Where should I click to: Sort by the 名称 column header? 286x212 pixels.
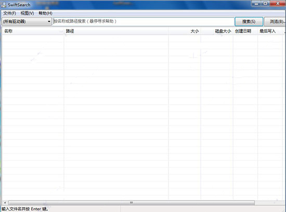tap(33, 31)
